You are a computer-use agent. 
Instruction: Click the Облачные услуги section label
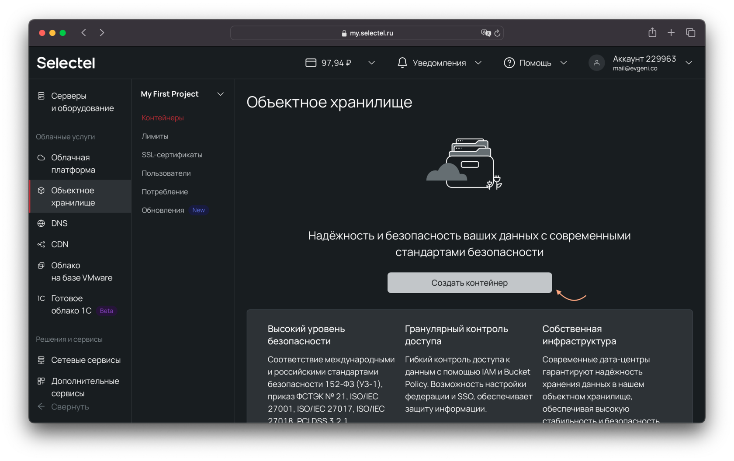point(65,137)
